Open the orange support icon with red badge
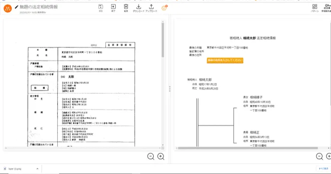This screenshot has height=174, width=331. (165, 8)
